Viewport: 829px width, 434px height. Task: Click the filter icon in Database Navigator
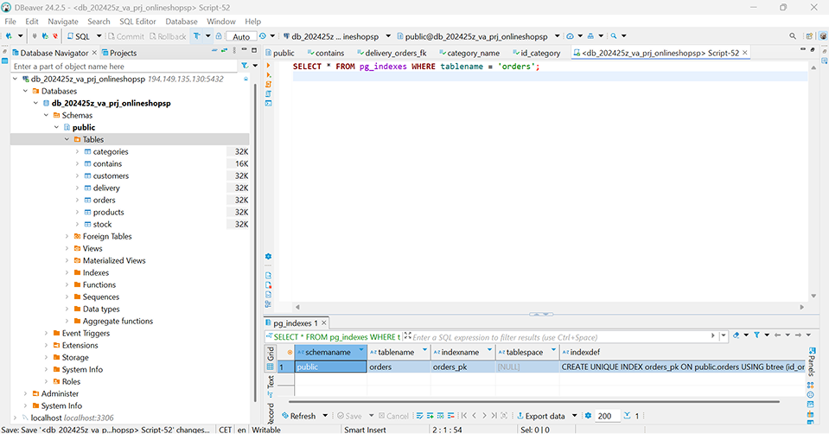245,66
